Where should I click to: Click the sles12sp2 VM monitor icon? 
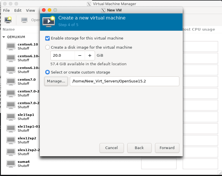11,140
